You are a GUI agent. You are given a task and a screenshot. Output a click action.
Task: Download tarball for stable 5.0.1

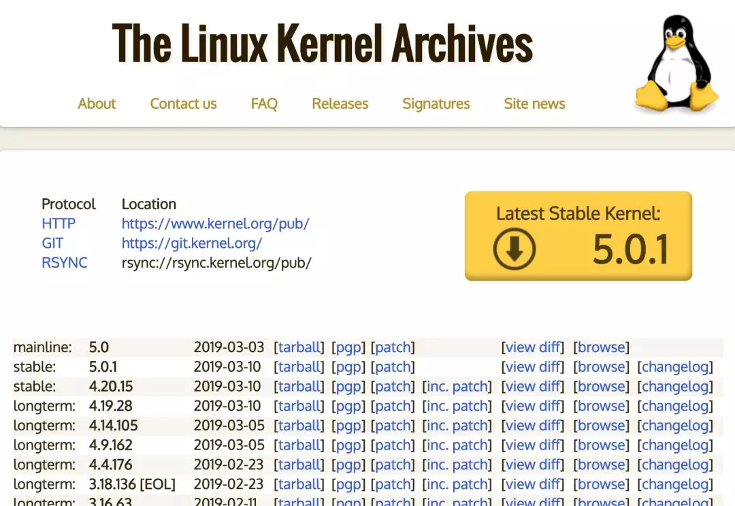(299, 366)
